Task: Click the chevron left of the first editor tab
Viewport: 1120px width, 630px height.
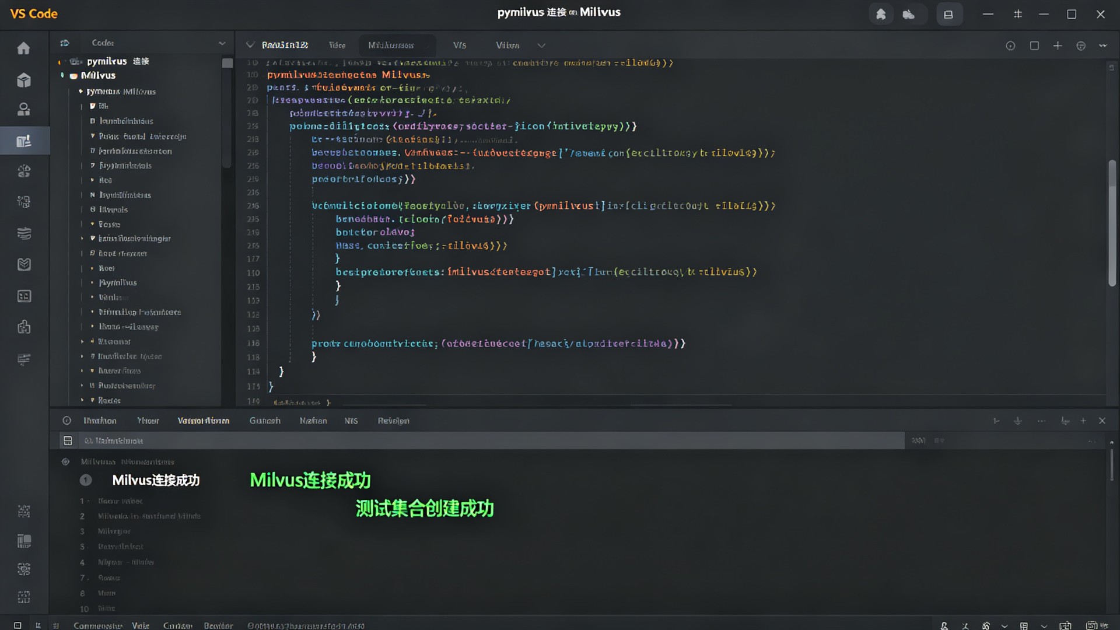Action: 250,45
